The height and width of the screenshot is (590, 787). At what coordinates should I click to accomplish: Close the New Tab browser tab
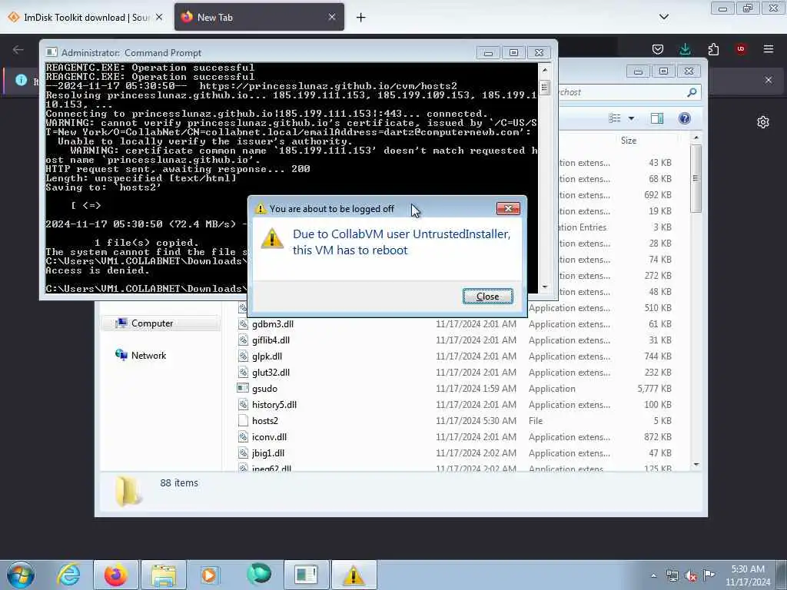(332, 17)
